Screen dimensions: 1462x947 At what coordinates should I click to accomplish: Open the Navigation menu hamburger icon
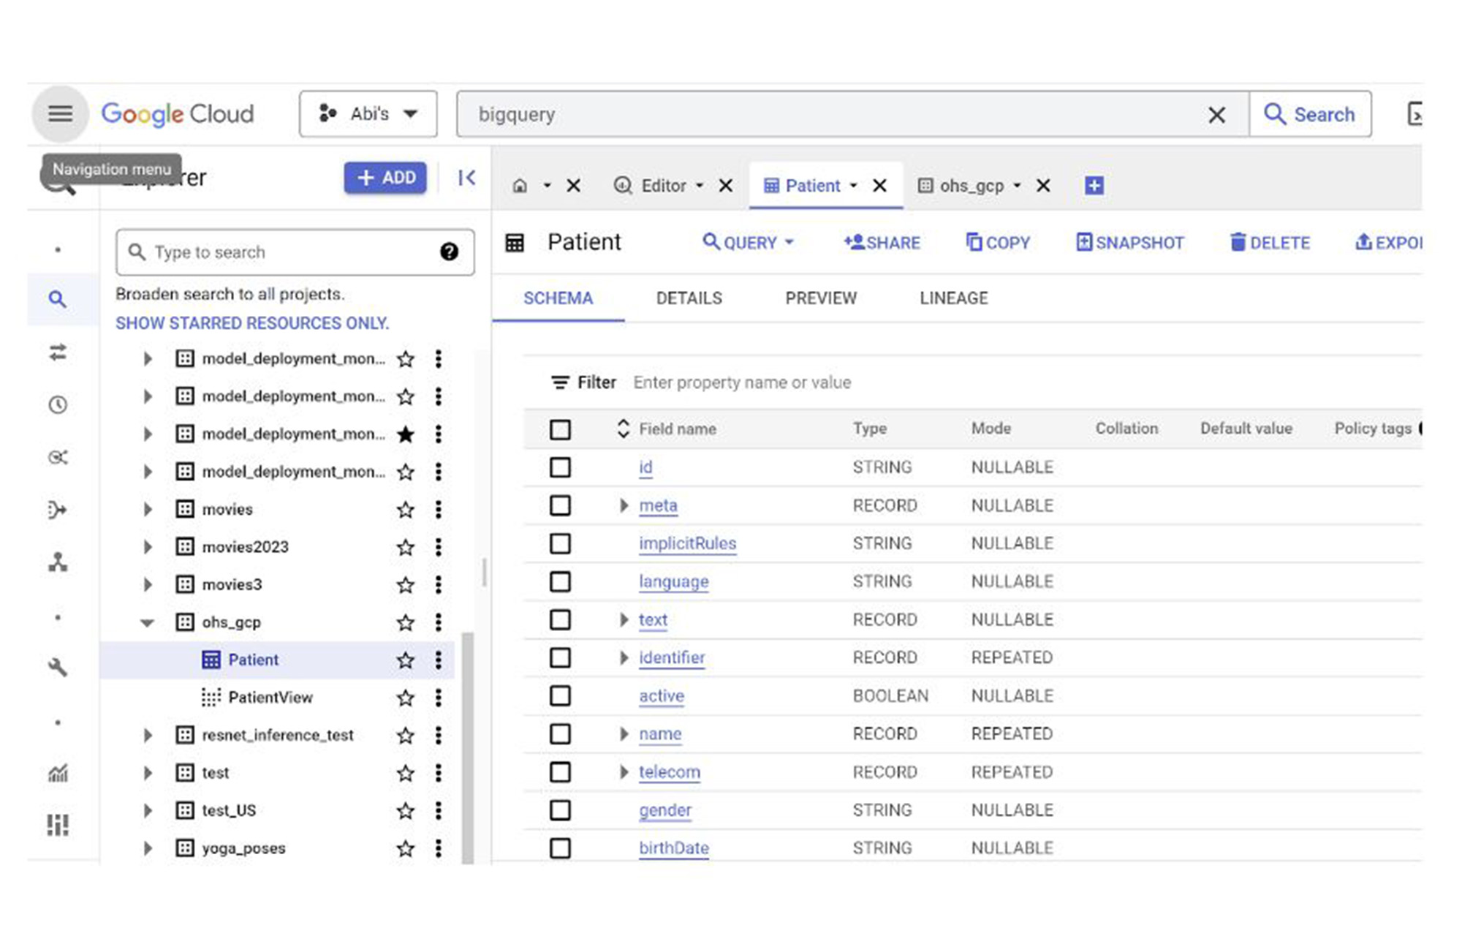pyautogui.click(x=60, y=114)
